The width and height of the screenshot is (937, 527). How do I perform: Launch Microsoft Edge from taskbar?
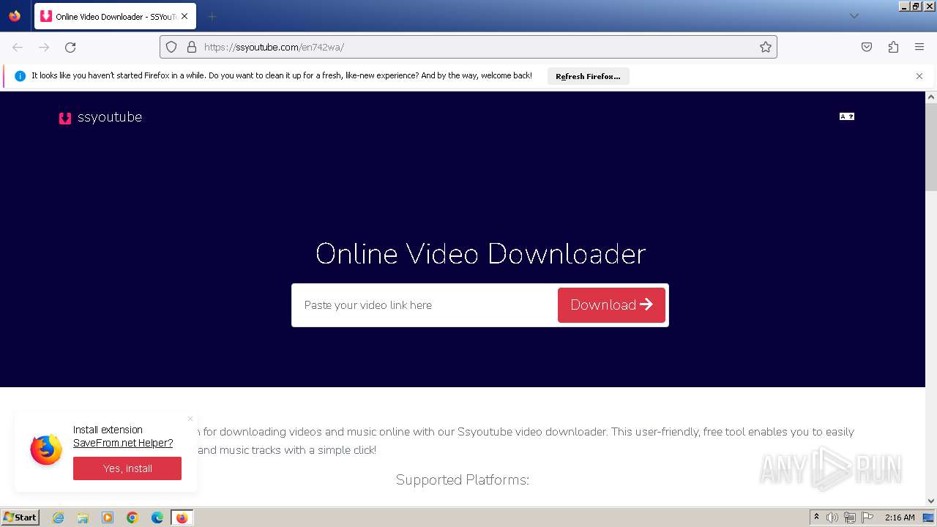click(157, 517)
